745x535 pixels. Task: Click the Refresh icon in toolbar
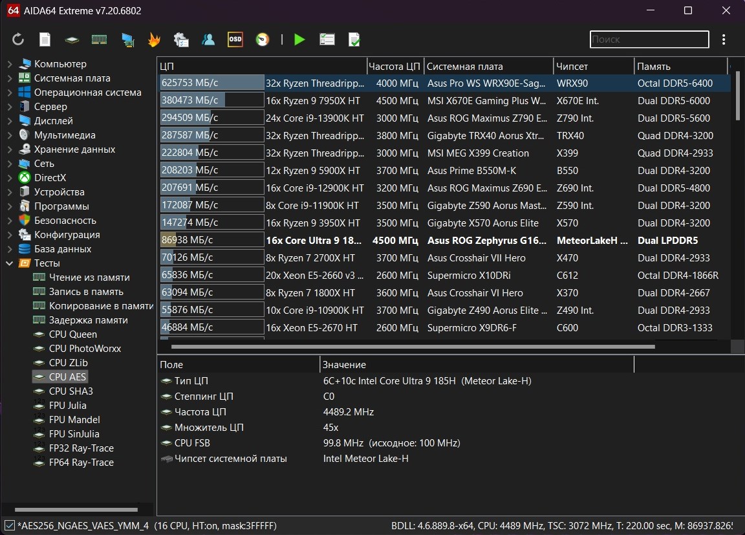click(x=18, y=40)
